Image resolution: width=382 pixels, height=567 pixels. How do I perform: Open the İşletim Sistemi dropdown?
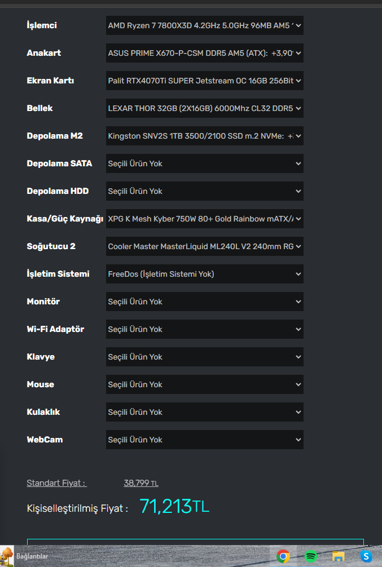click(x=205, y=274)
